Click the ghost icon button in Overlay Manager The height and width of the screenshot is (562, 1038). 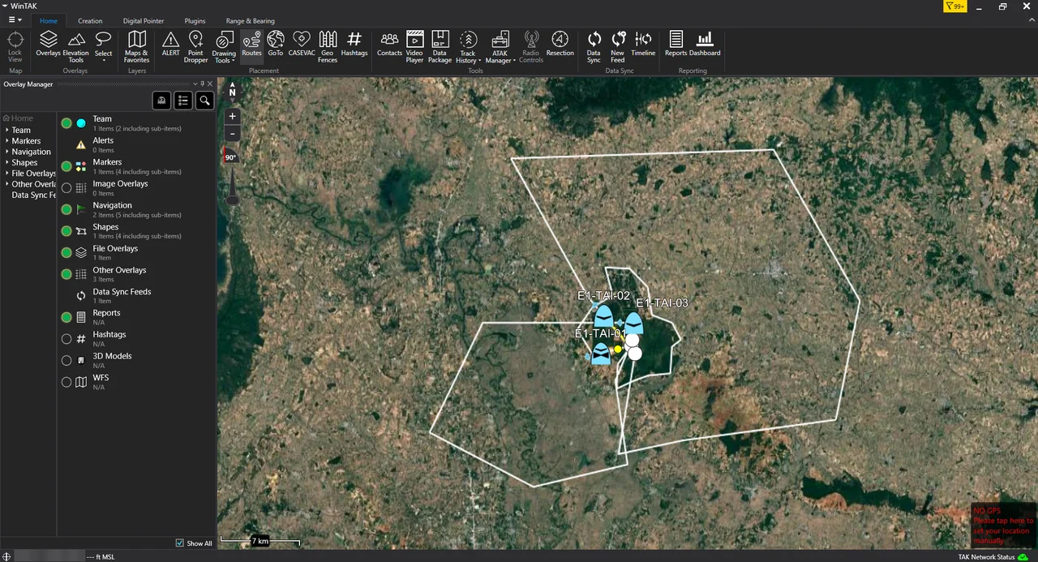(x=161, y=101)
